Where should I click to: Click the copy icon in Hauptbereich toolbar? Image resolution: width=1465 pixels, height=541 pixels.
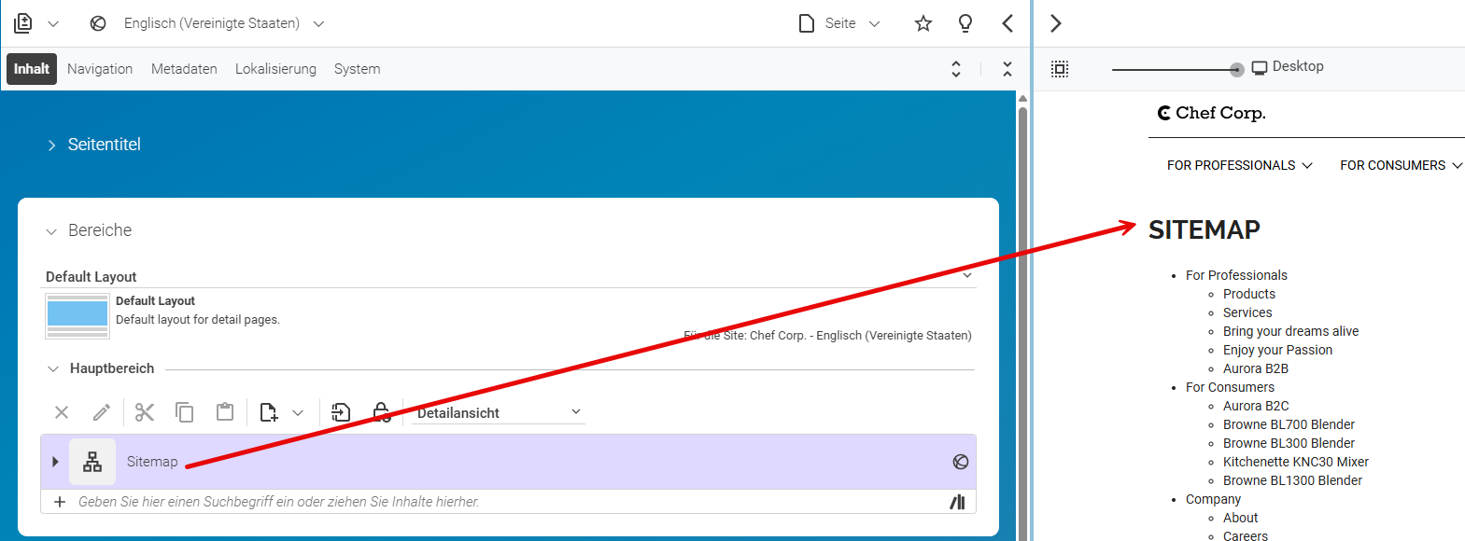click(185, 412)
